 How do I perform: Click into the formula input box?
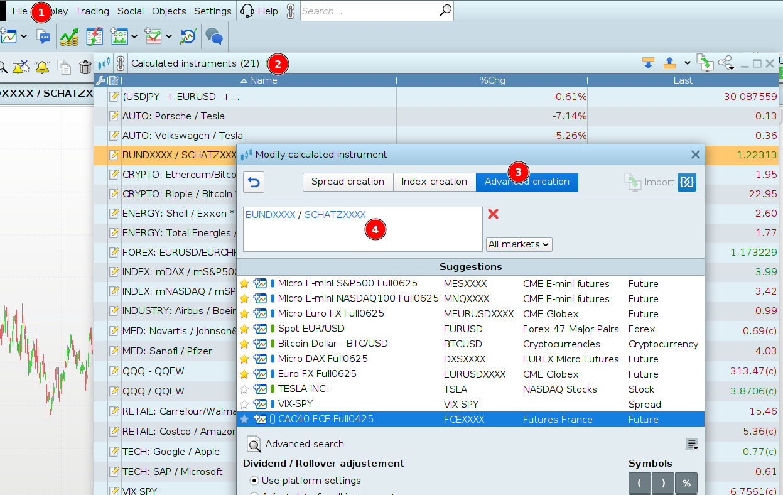pyautogui.click(x=363, y=229)
